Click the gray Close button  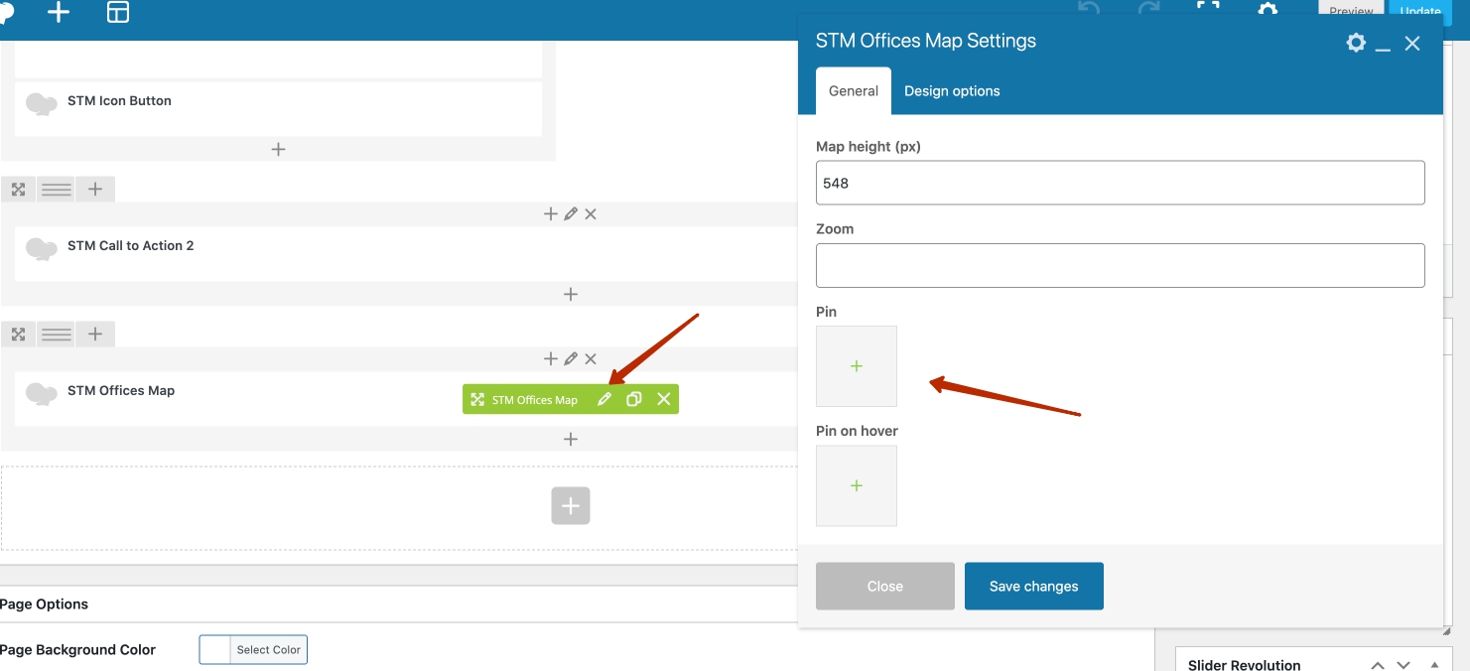pos(884,586)
